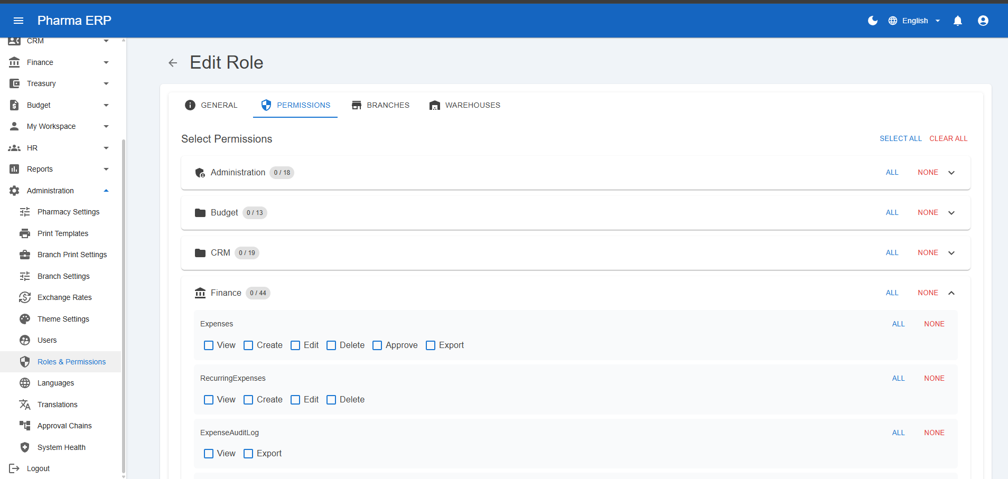
Task: Open the user account profile icon
Action: pos(983,21)
